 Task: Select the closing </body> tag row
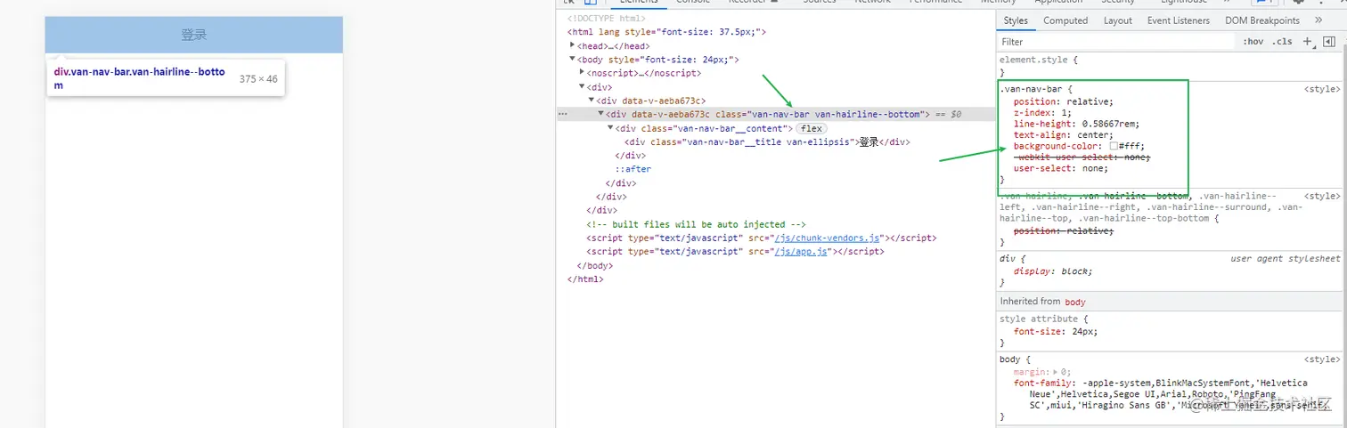(x=595, y=265)
